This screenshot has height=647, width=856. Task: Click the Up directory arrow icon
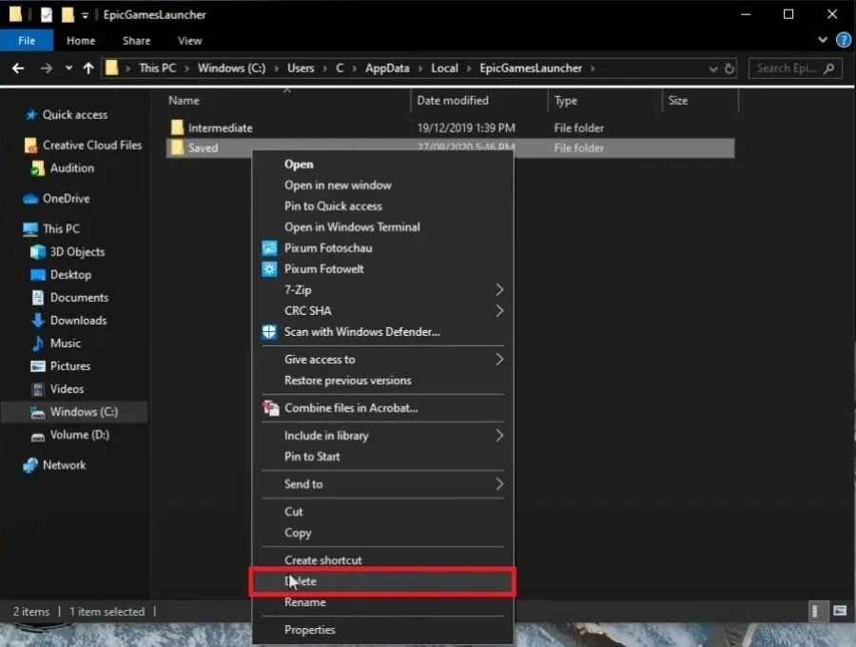tap(88, 69)
